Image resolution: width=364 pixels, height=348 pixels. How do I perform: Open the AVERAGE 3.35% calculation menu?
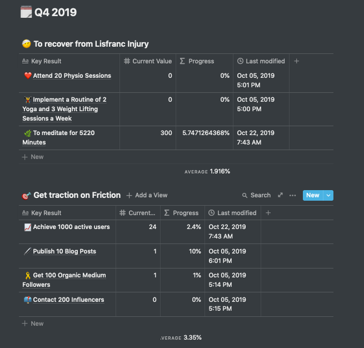tap(181, 337)
